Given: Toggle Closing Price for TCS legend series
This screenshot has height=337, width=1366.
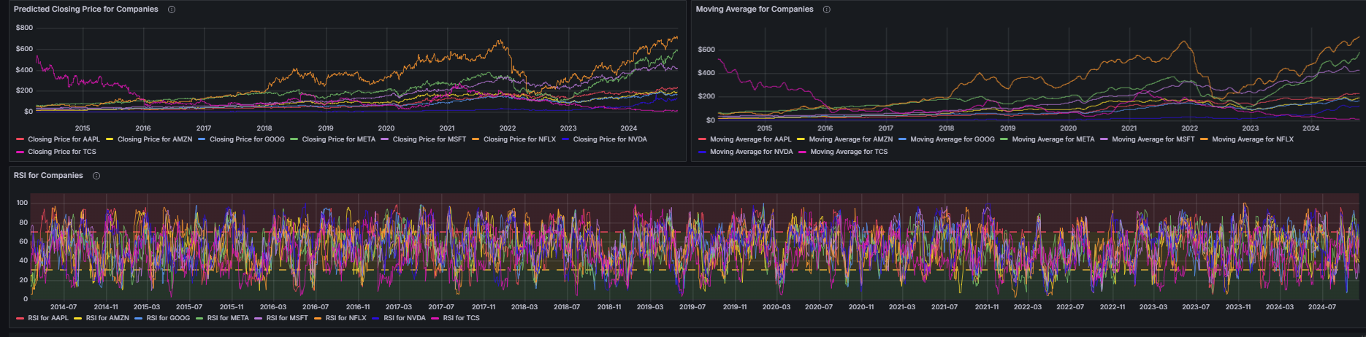Looking at the screenshot, I should (x=62, y=152).
